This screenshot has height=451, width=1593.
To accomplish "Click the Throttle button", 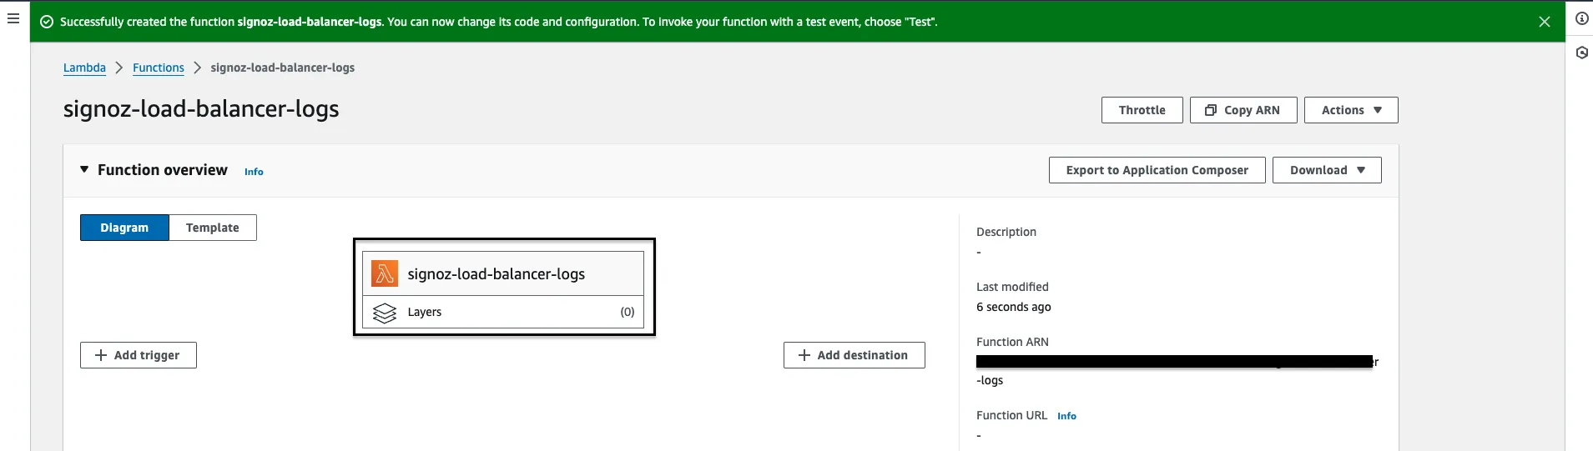I will tap(1142, 110).
